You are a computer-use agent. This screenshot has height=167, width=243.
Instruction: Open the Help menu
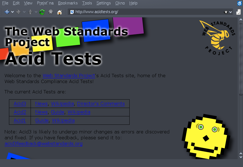(133, 3)
